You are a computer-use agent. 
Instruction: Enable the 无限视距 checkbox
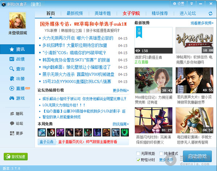click(x=138, y=153)
